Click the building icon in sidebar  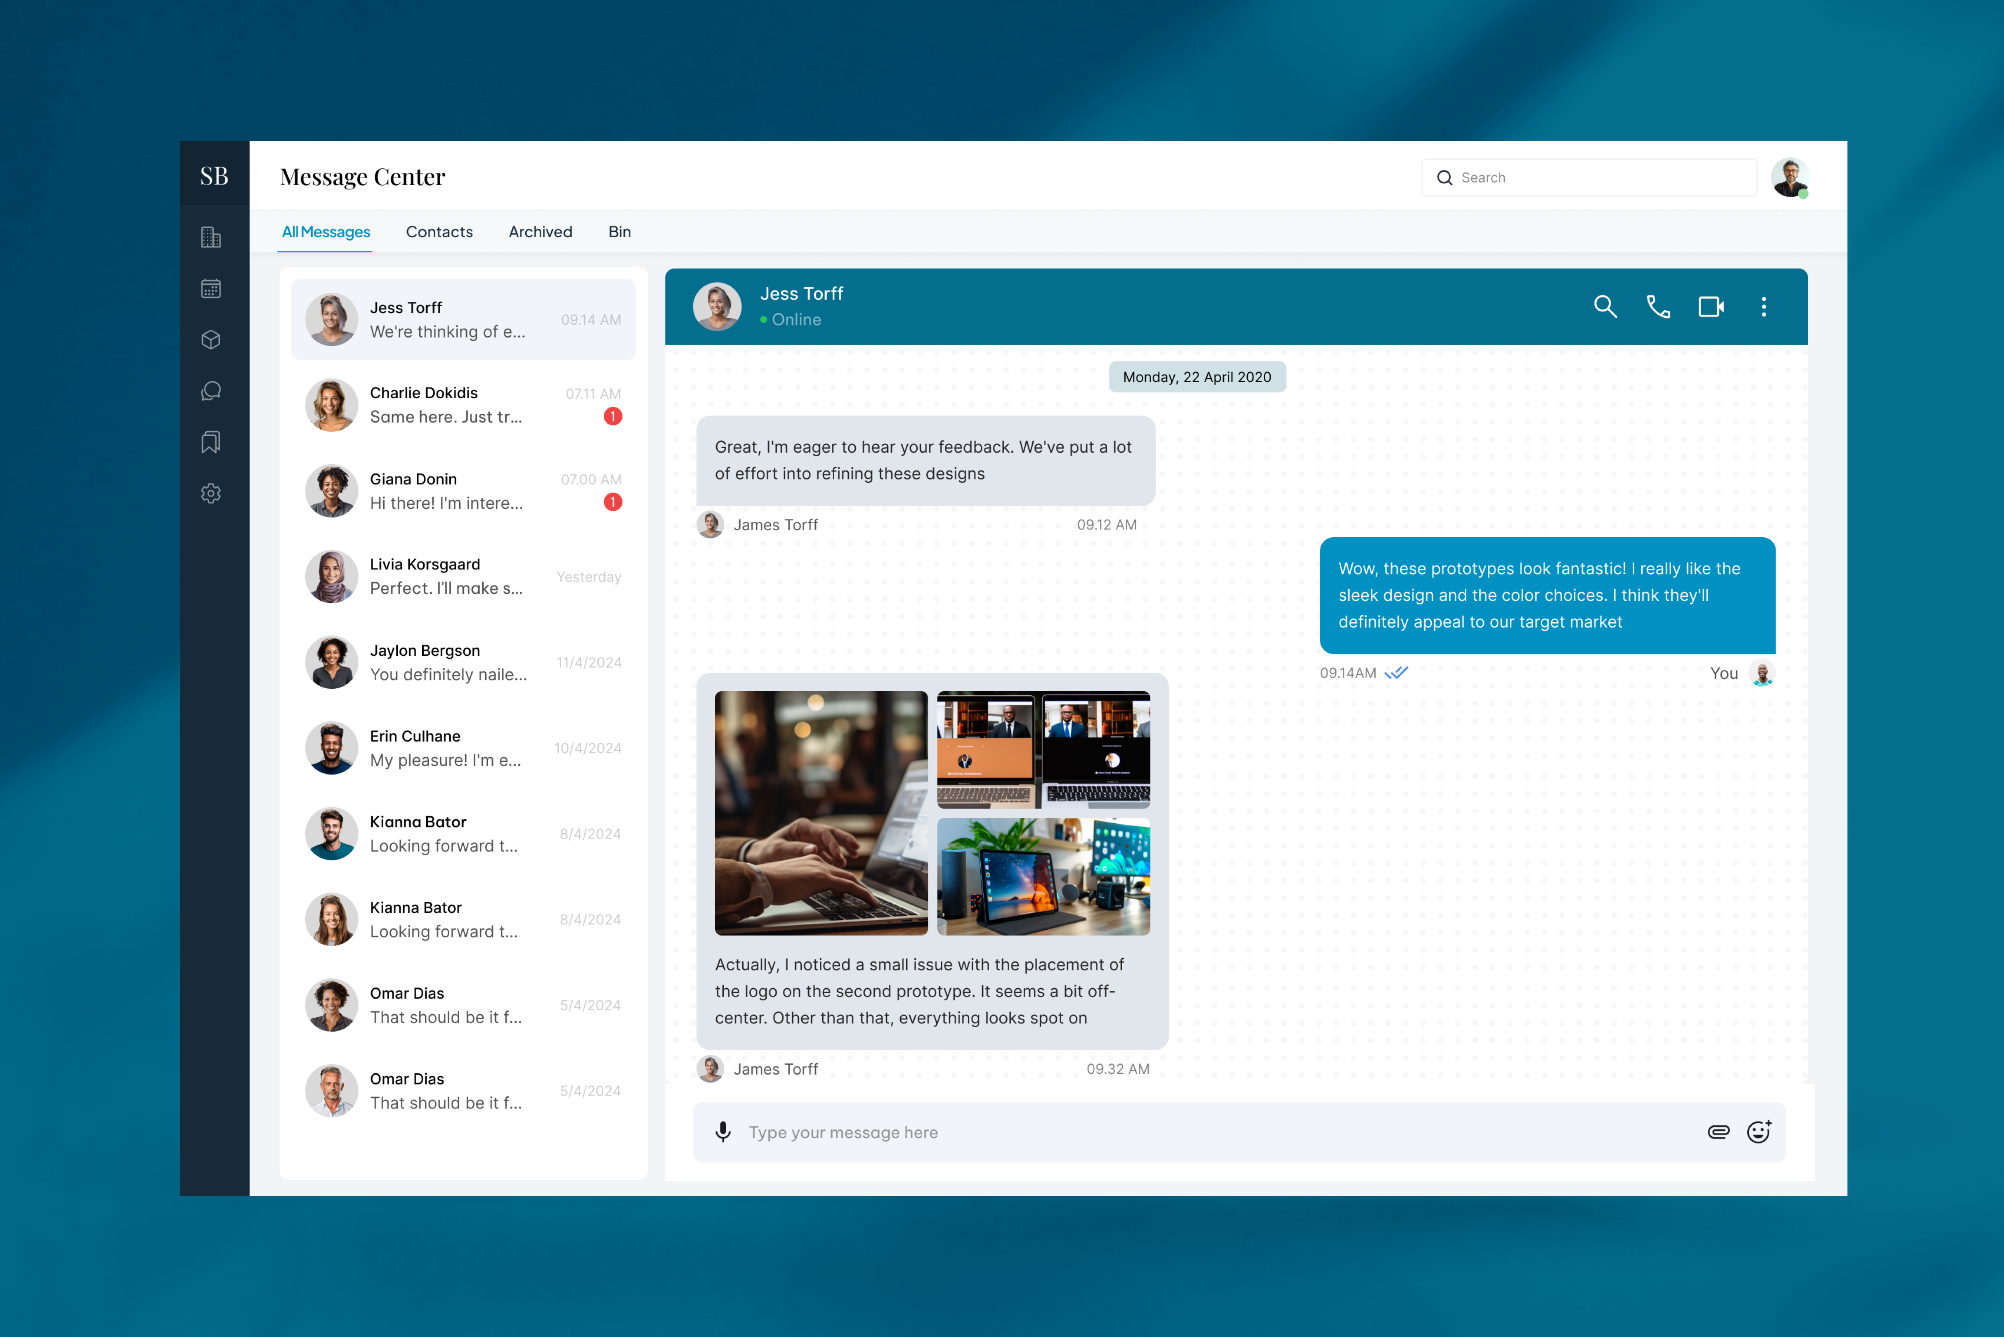point(210,237)
